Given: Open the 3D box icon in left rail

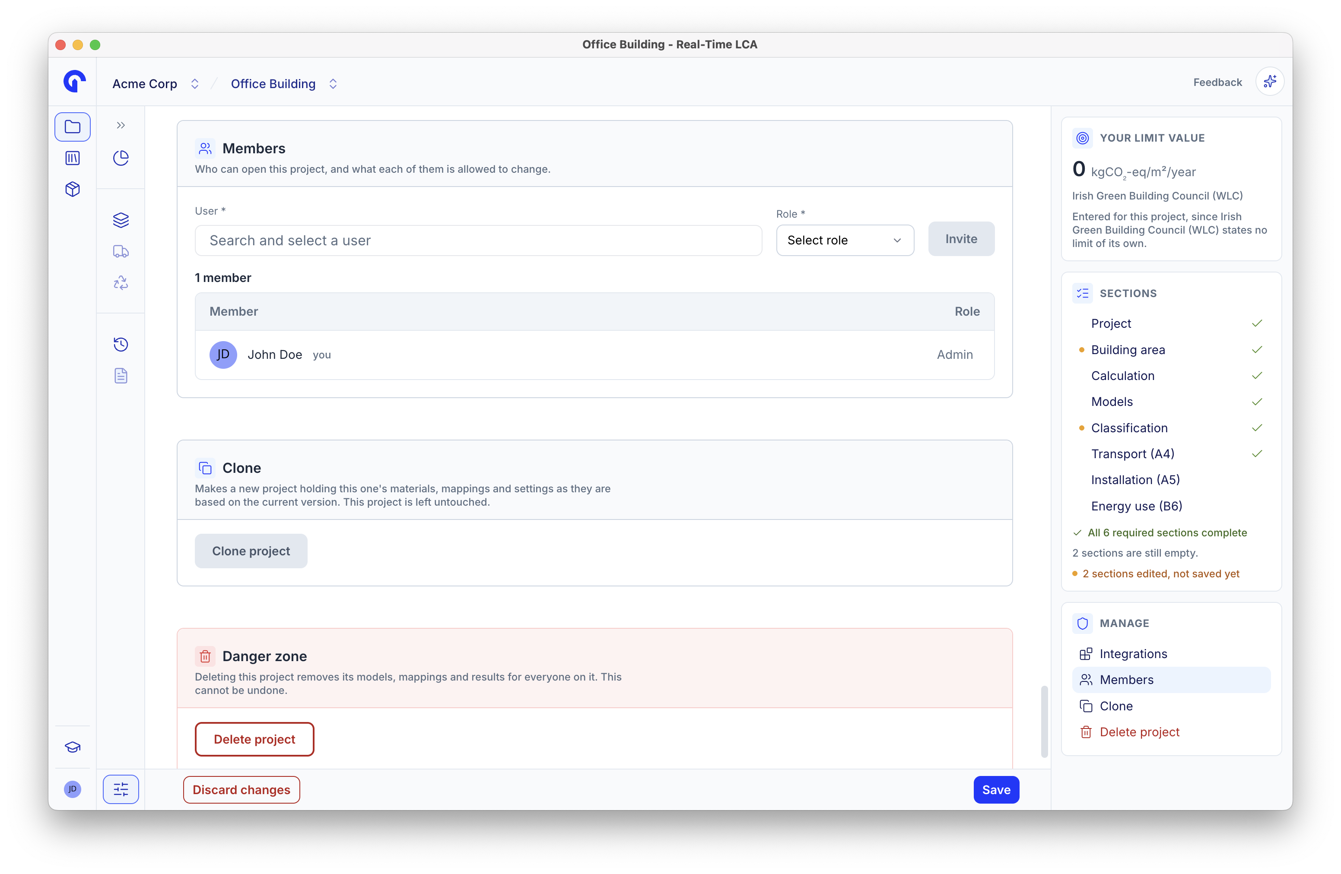Looking at the screenshot, I should coord(73,189).
